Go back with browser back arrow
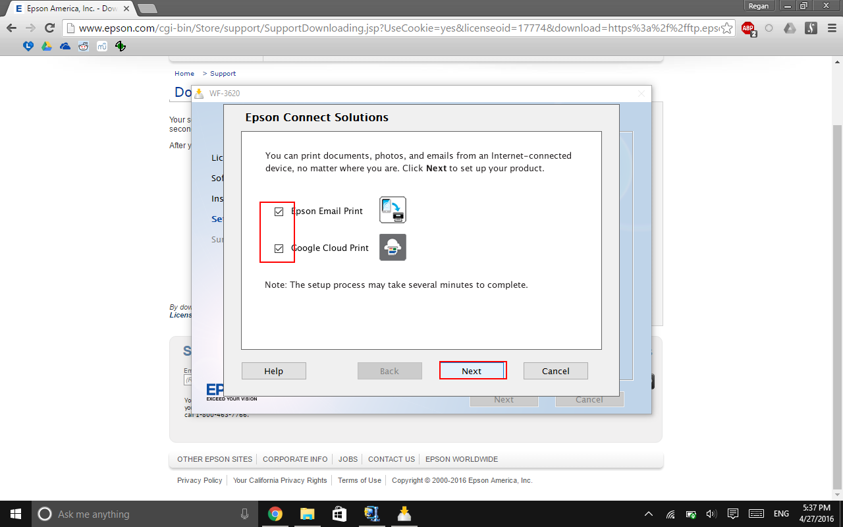Screen dimensions: 843x527 [x=11, y=28]
